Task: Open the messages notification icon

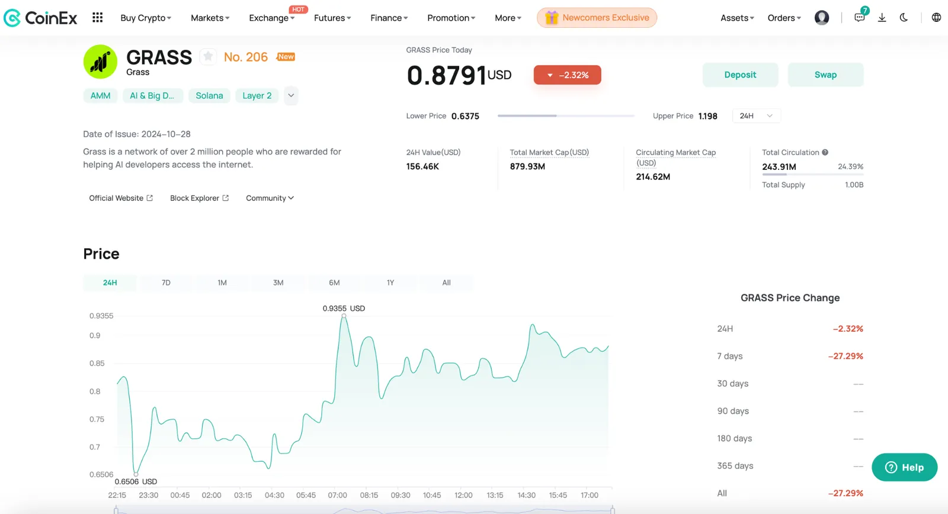Action: [x=860, y=18]
